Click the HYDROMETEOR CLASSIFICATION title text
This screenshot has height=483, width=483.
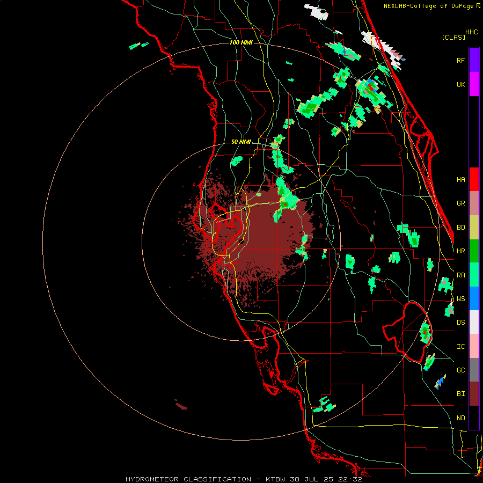tap(188, 479)
